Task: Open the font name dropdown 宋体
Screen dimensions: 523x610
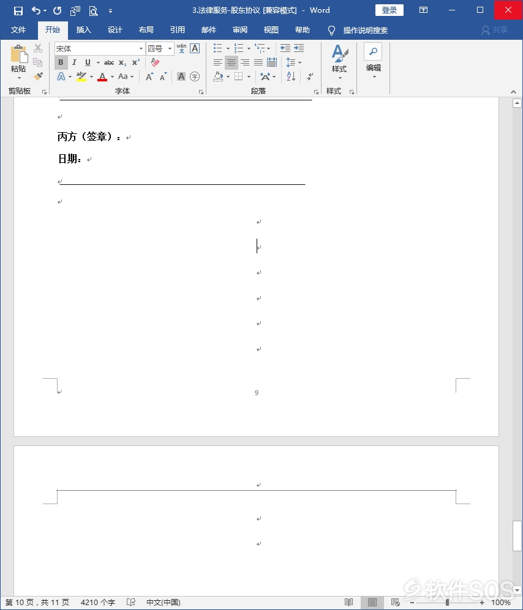Action: click(x=141, y=48)
